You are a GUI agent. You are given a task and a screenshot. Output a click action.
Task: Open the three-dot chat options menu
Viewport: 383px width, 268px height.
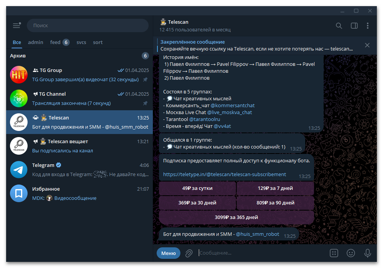(368, 26)
